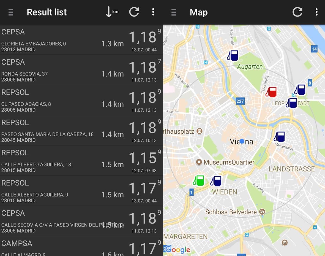Viewport: 325px width, 256px height.
Task: Select blue station marker at Leopoldstadt label
Action: point(291,103)
